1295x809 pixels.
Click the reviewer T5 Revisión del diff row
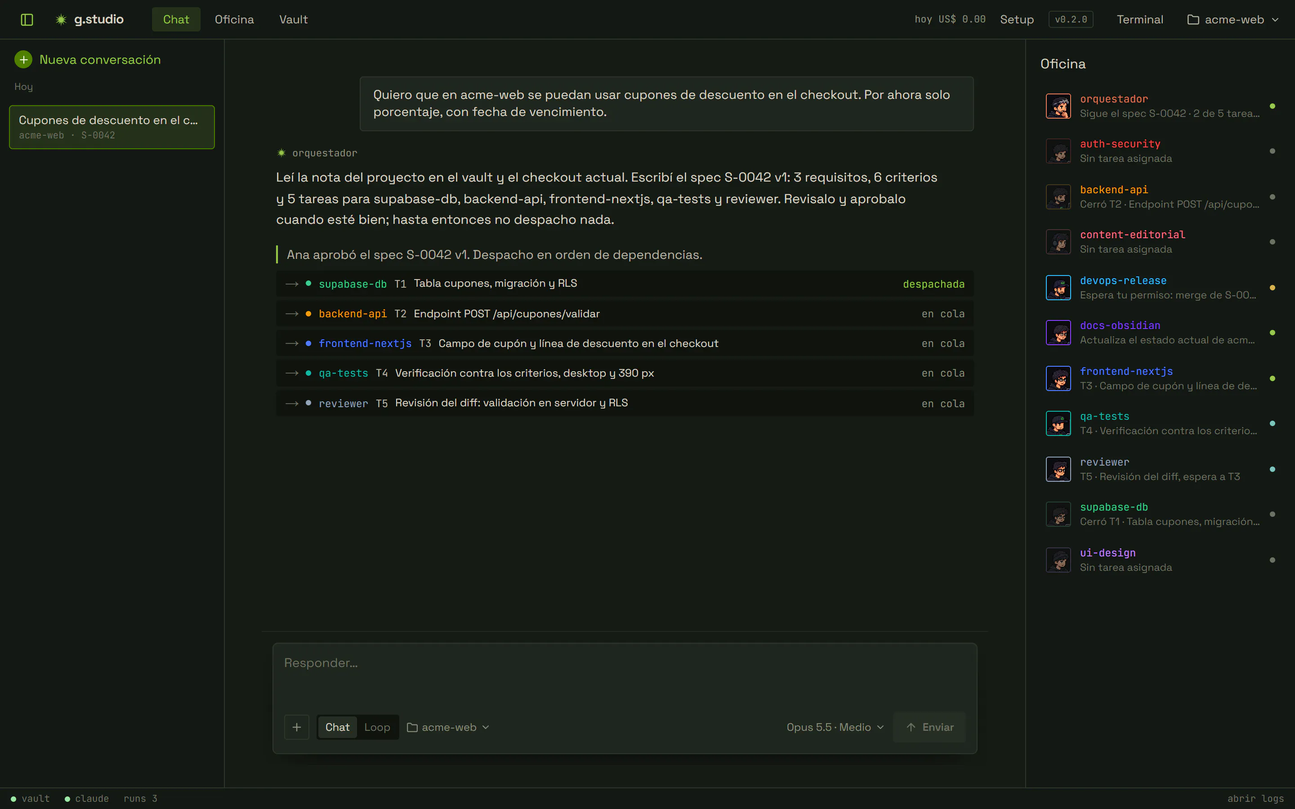625,404
